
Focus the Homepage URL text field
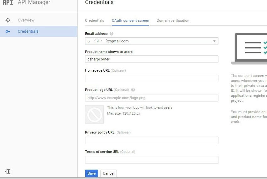point(151,79)
